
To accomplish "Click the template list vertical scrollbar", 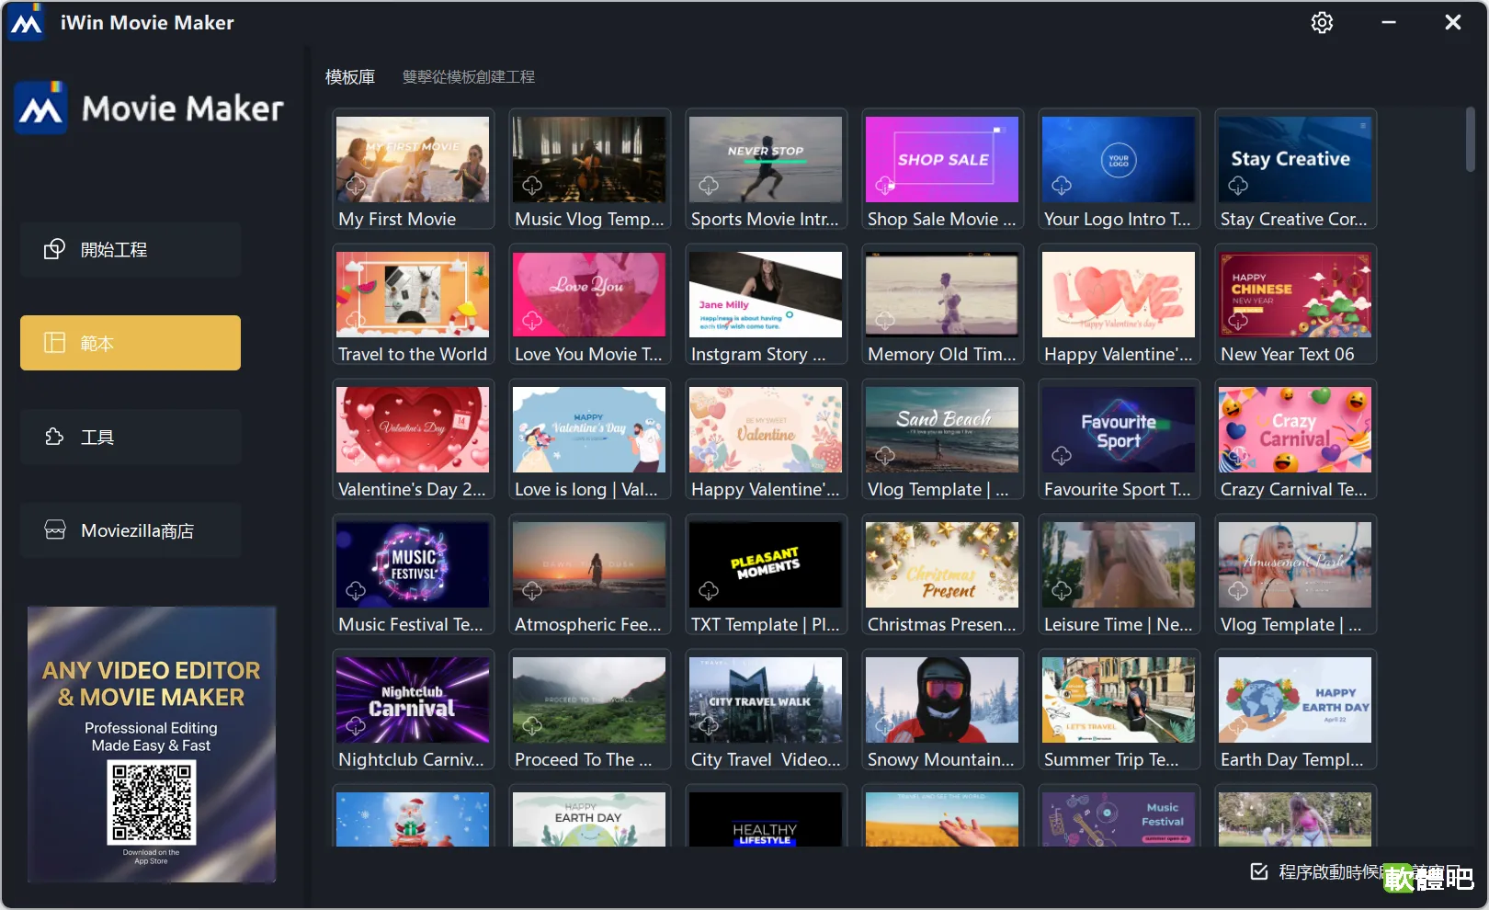I will pyautogui.click(x=1470, y=140).
